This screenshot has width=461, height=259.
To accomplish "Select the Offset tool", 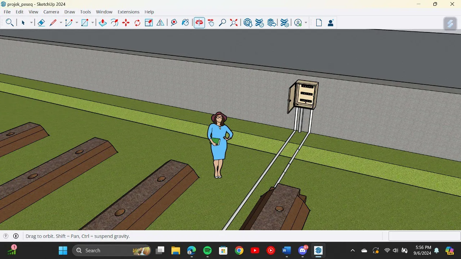I will coord(115,23).
